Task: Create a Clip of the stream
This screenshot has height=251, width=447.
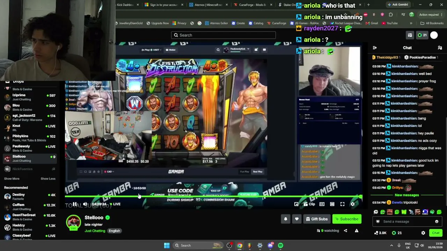Action: click(x=309, y=204)
